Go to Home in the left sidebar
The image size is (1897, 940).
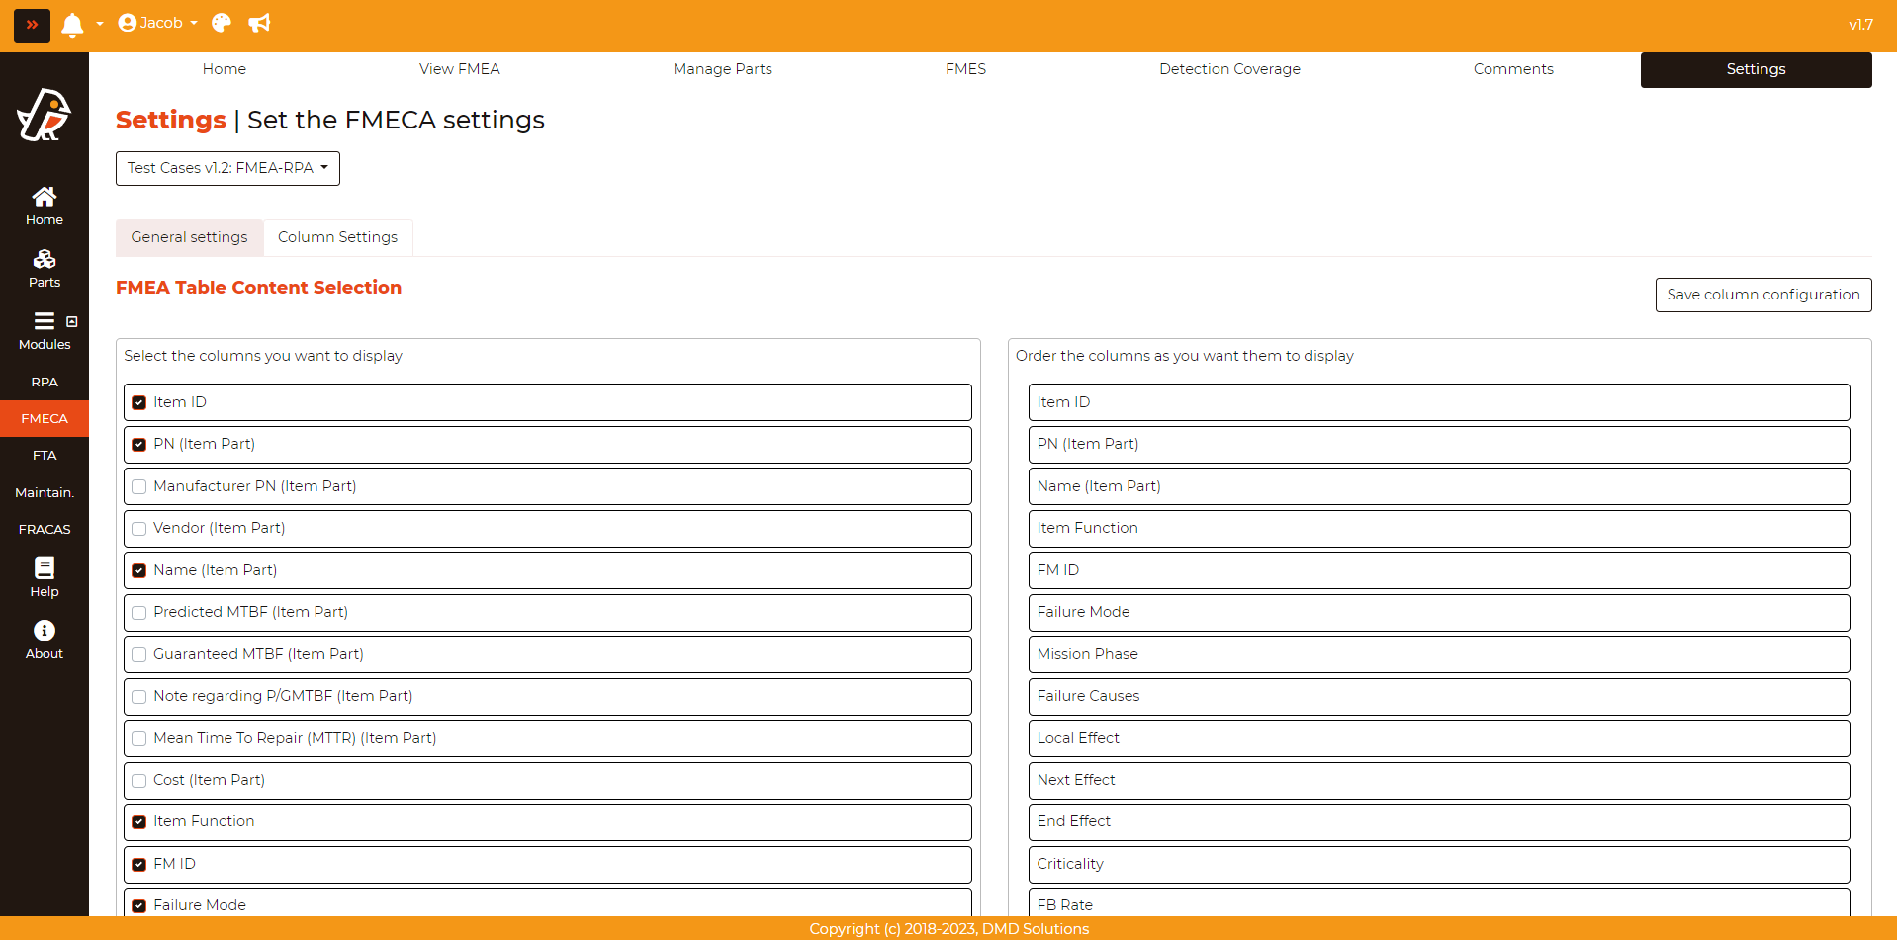pyautogui.click(x=45, y=206)
